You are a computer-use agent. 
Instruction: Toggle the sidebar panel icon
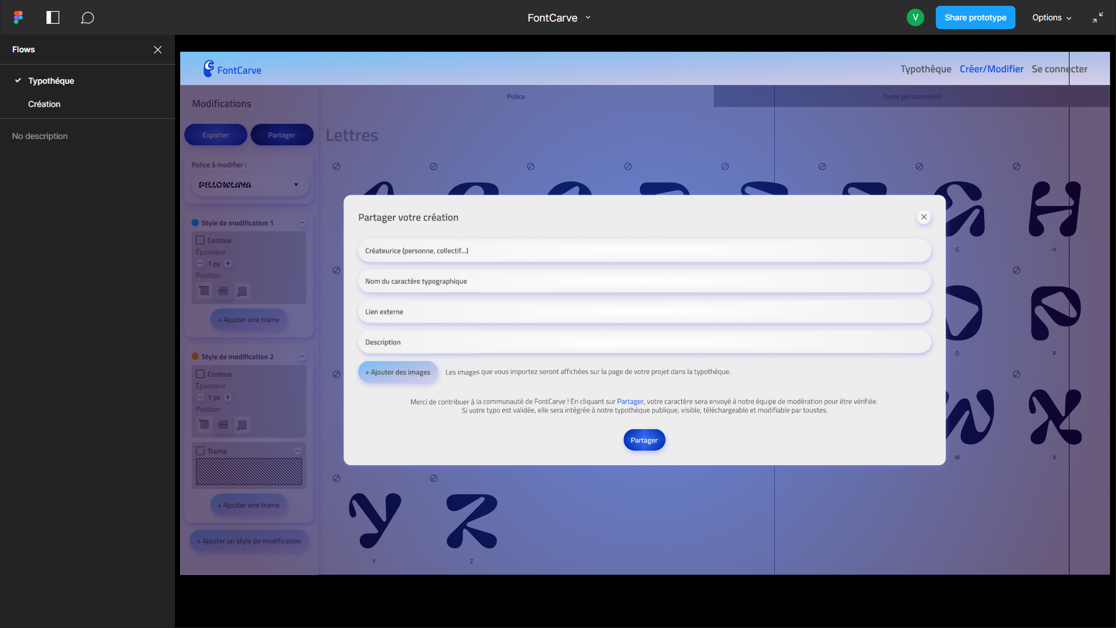tap(53, 17)
